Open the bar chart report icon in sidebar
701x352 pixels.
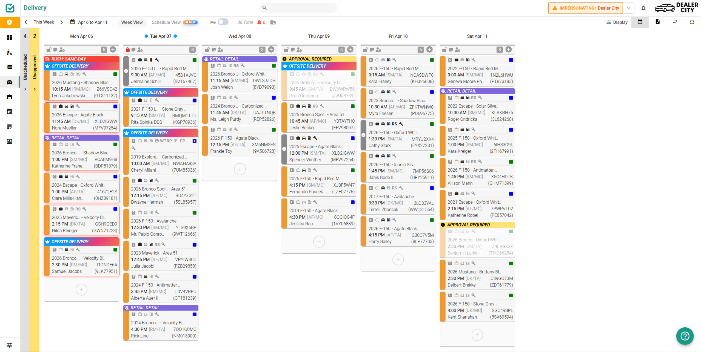(x=9, y=141)
